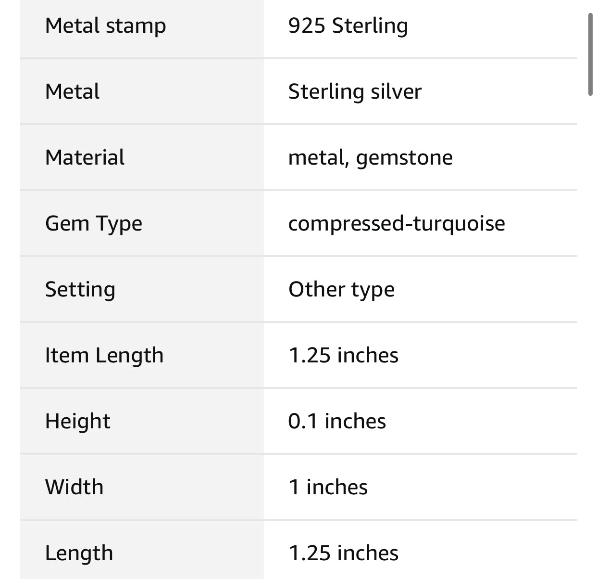Select the 0.1 inches value
597x579 pixels.
tap(337, 422)
